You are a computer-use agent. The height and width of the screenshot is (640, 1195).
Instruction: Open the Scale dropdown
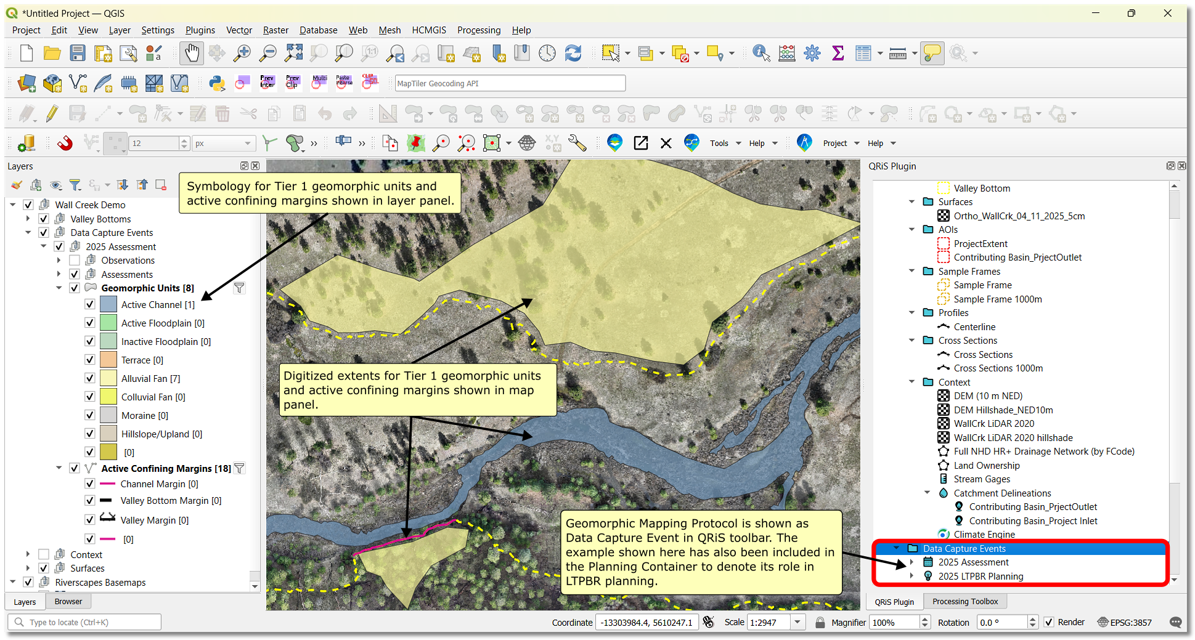coord(797,622)
